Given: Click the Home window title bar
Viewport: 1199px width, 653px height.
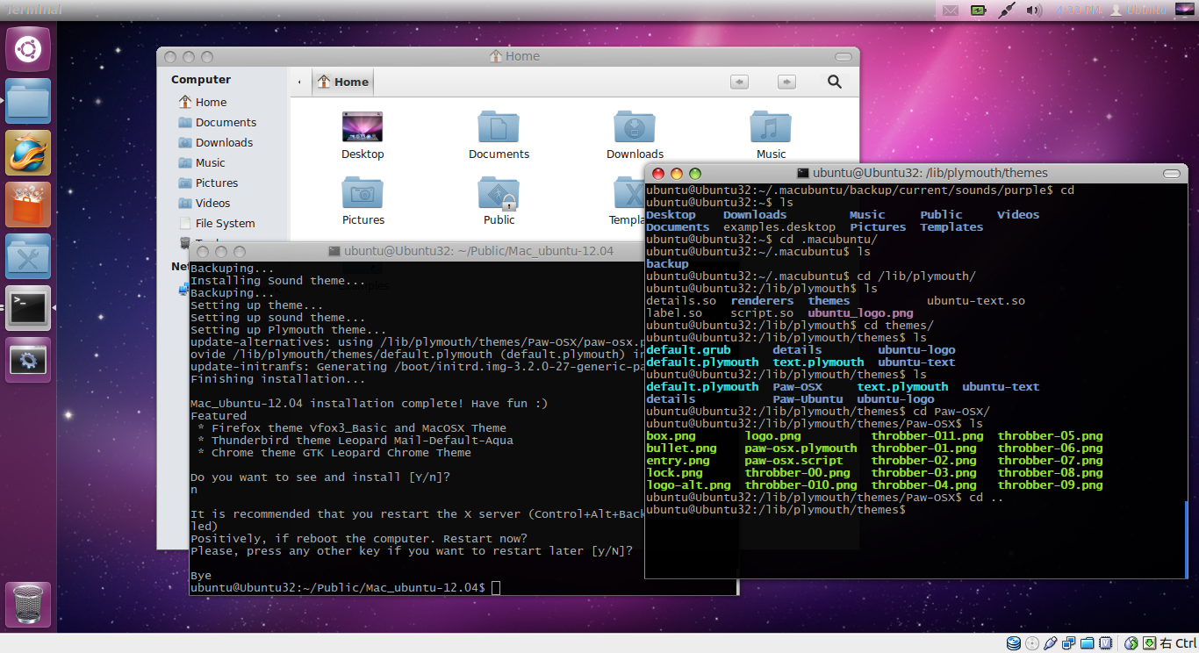Looking at the screenshot, I should (x=507, y=56).
